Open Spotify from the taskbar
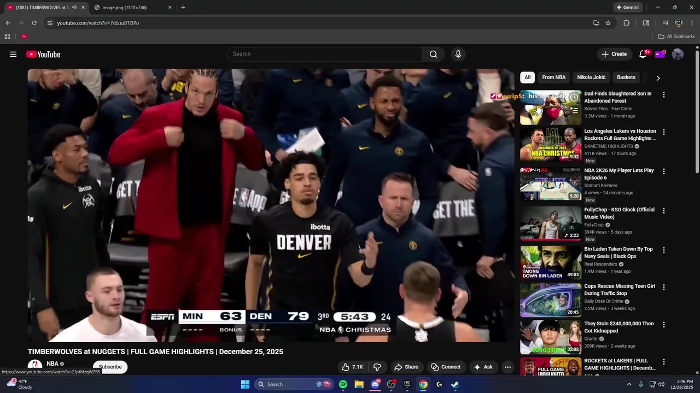 point(343,384)
